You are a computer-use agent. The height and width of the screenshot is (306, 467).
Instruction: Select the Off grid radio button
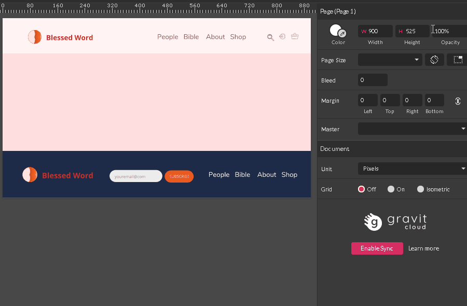click(361, 189)
